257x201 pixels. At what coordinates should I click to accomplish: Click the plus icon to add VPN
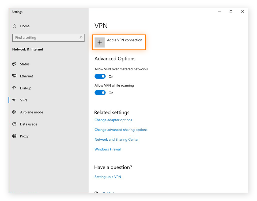point(99,42)
